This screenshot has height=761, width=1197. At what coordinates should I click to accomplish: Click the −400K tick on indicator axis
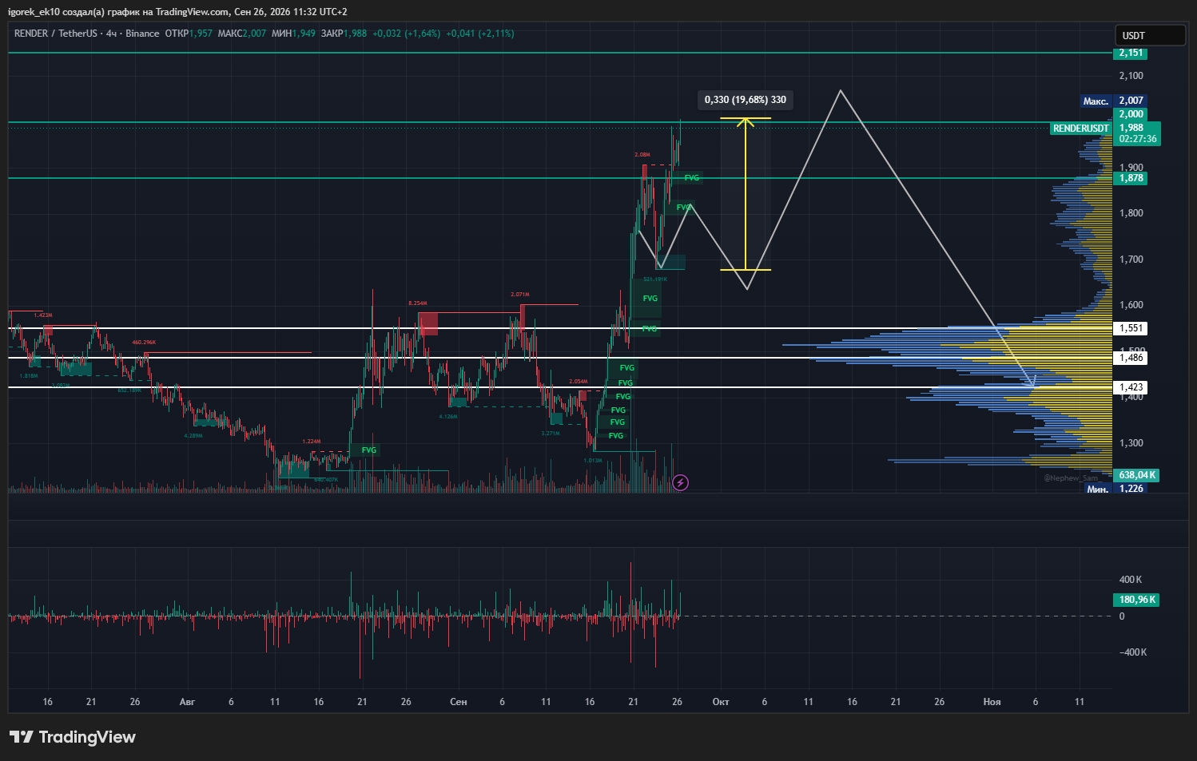click(1132, 652)
